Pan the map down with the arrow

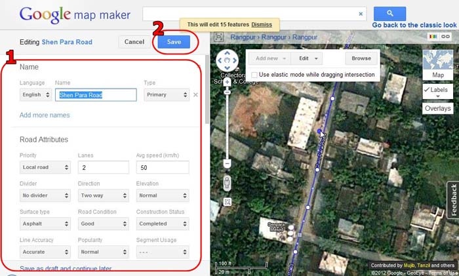pos(227,68)
